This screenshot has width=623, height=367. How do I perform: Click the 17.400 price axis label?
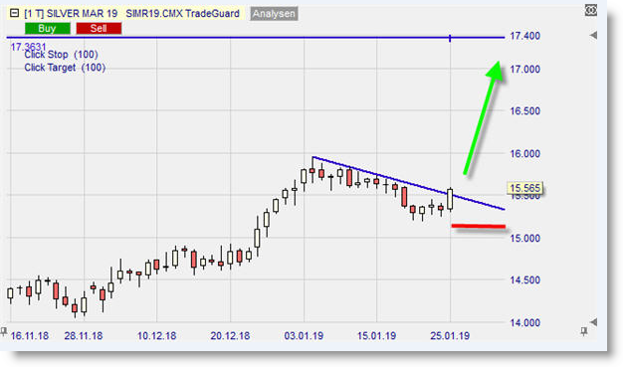tap(524, 36)
